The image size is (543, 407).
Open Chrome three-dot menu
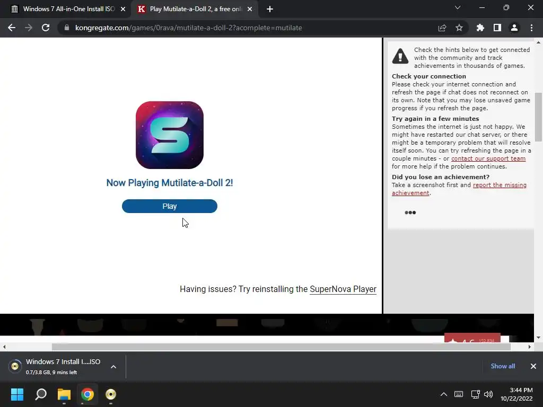[x=531, y=28]
